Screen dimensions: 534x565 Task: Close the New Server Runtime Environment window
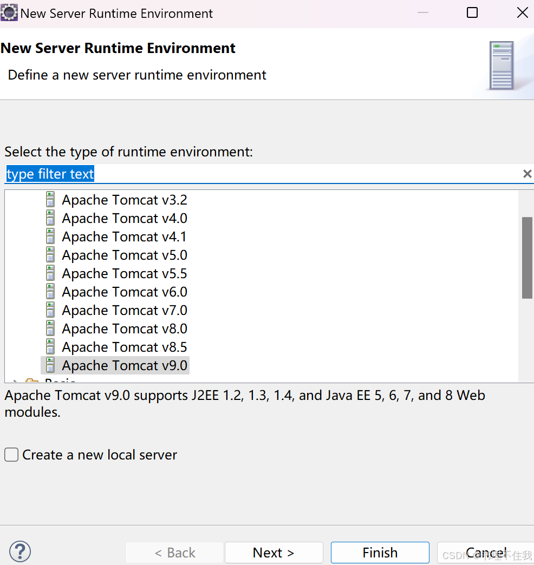(523, 12)
